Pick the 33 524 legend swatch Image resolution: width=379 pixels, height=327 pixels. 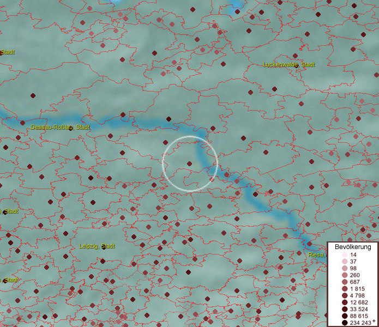click(345, 309)
